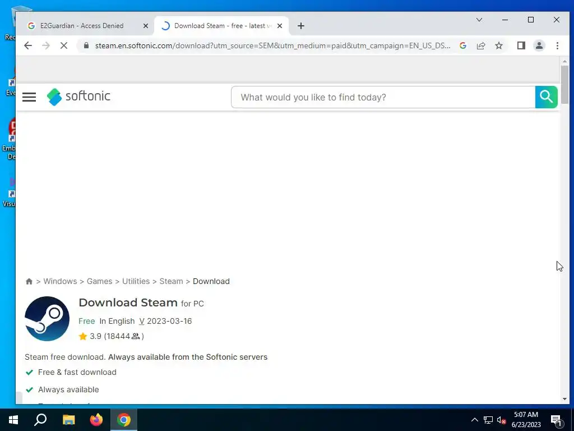Click the Chrome taskbar icon
The height and width of the screenshot is (431, 574).
click(124, 420)
